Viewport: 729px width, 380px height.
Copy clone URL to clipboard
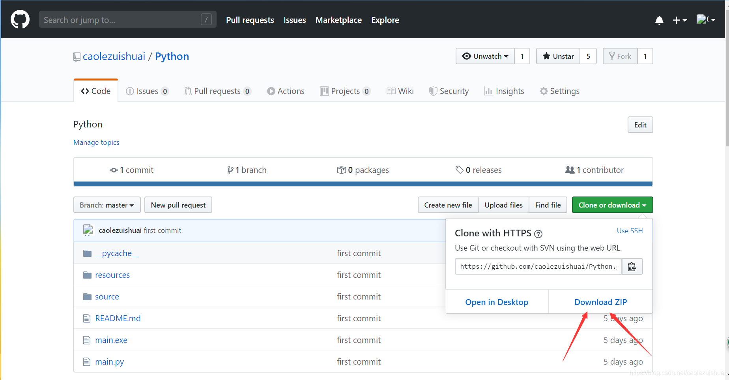click(x=632, y=266)
